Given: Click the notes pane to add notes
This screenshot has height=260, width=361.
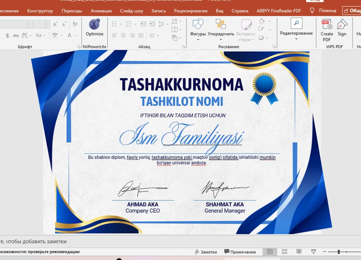Looking at the screenshot, I should (180, 241).
